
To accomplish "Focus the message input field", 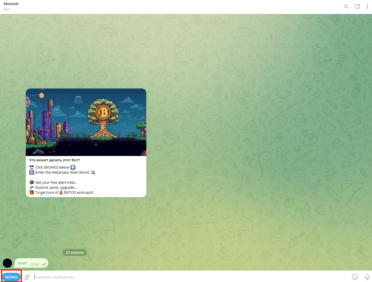I will pos(191,277).
